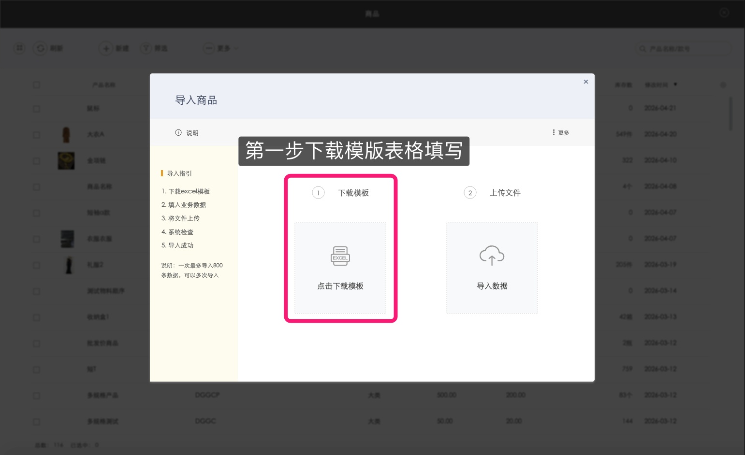Click the 产品名称 column header
This screenshot has height=455, width=745.
point(103,85)
